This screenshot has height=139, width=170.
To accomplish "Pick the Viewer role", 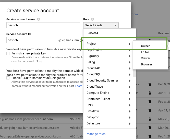I will pos(146,58).
